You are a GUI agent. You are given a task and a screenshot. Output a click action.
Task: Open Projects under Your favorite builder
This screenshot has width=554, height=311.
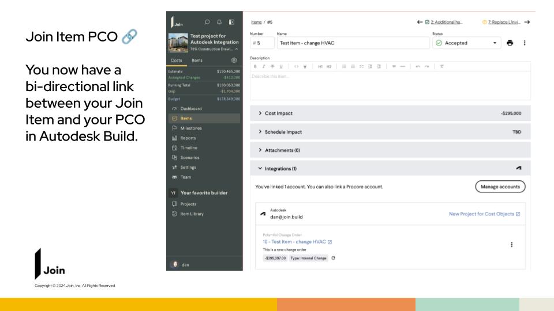click(204, 204)
